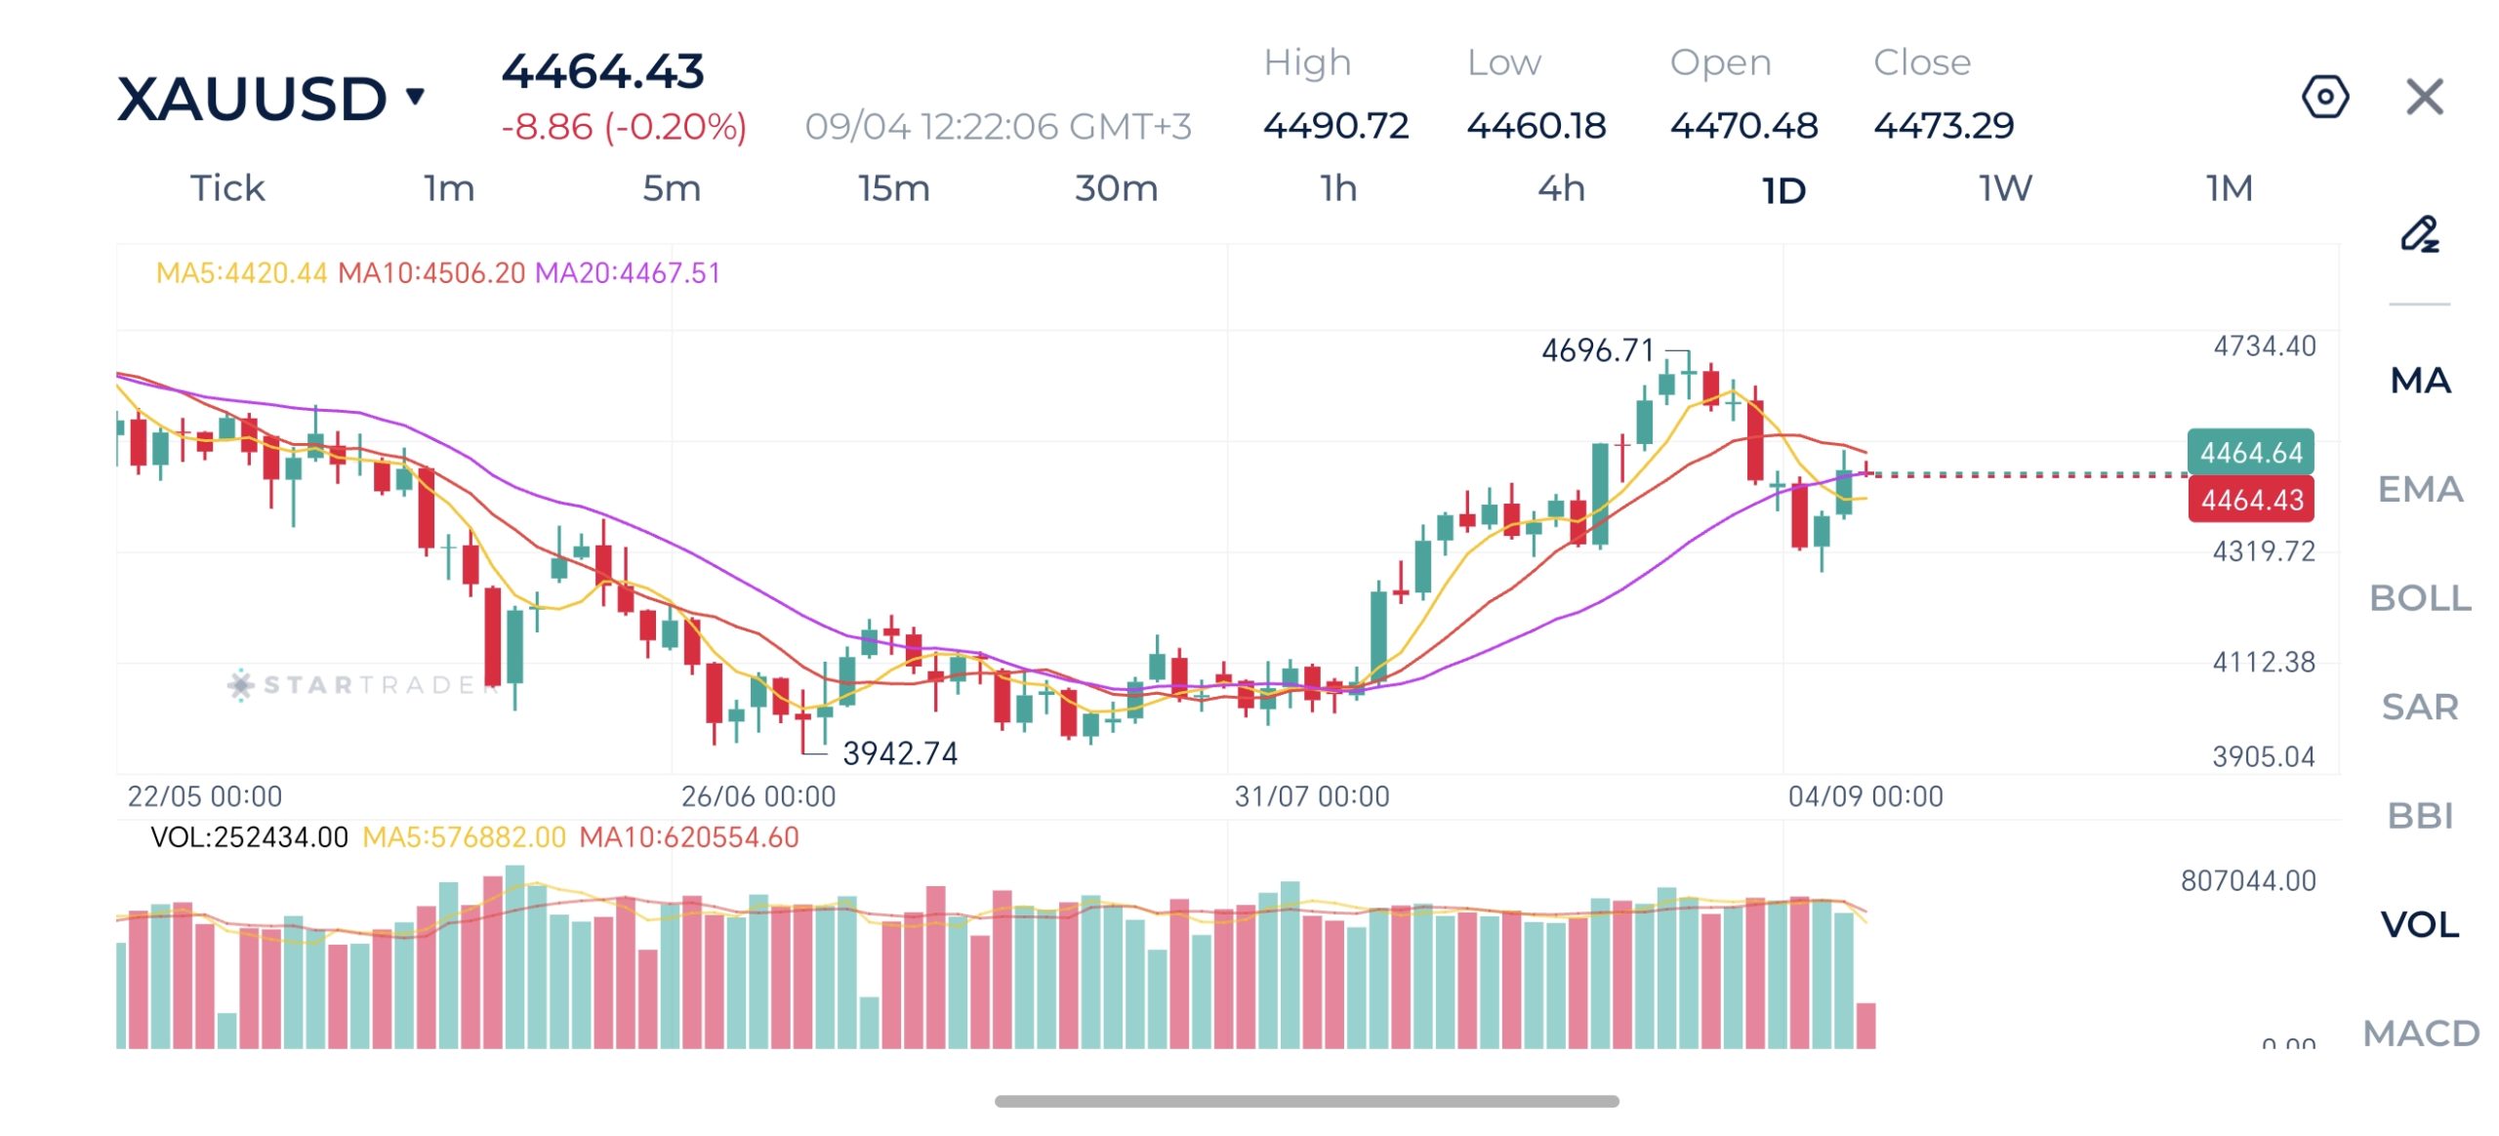Select the 15m timeframe
The image size is (2499, 1136).
pos(893,187)
